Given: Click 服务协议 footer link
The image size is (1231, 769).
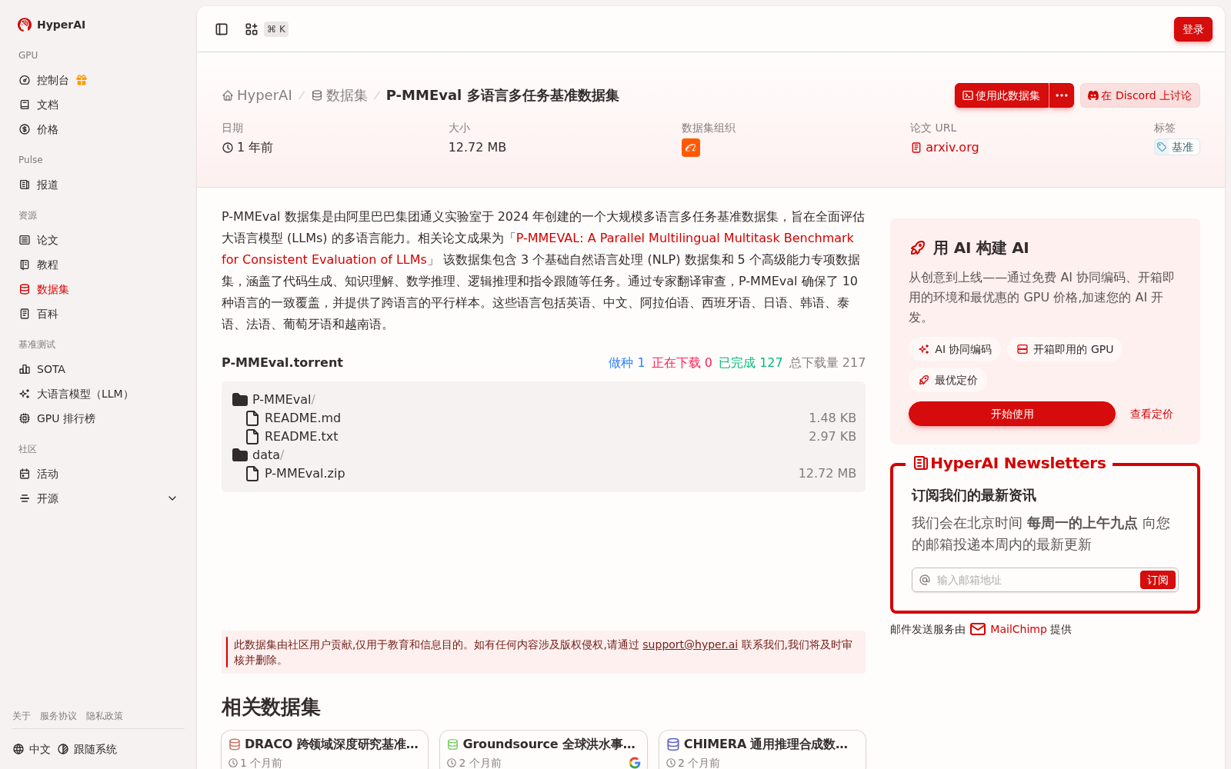Looking at the screenshot, I should click(x=58, y=716).
